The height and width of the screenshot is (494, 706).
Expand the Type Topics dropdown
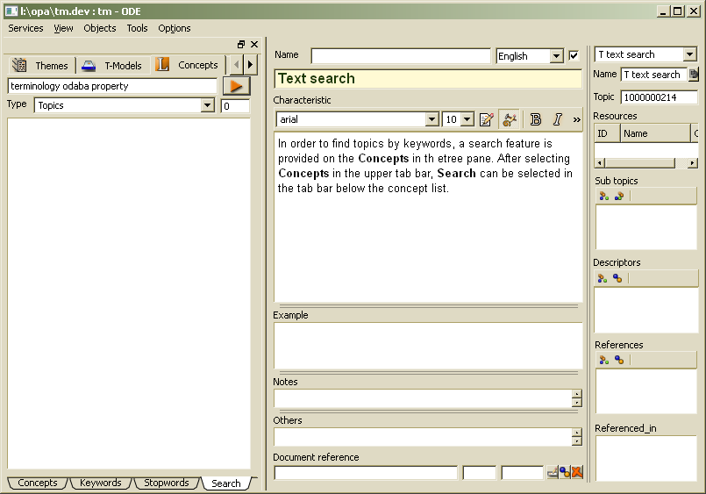[208, 105]
